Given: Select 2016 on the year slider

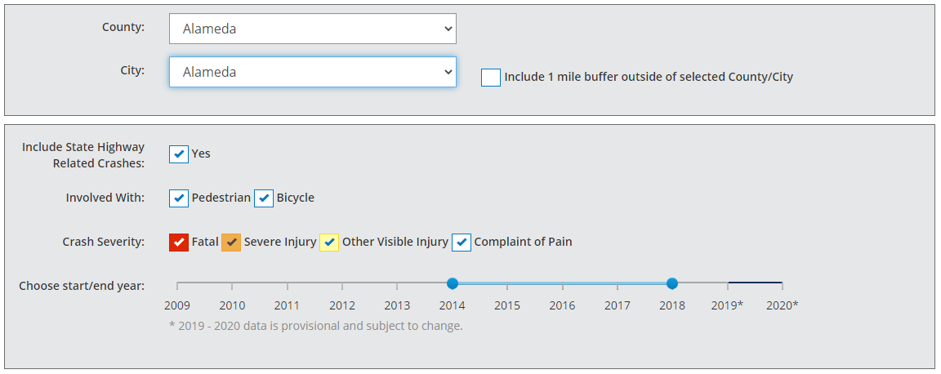Looking at the screenshot, I should (x=562, y=284).
